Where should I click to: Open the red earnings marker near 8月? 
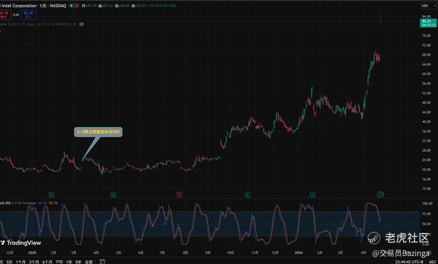[179, 195]
